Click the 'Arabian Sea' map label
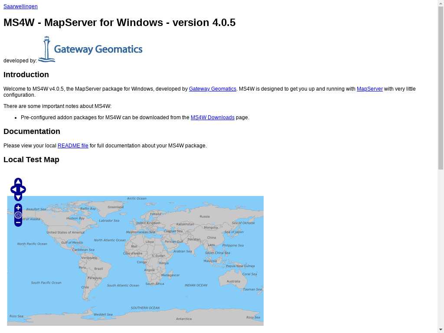The width and height of the screenshot is (444, 333). coord(183,251)
